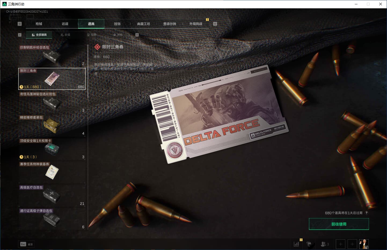Open the flag icon in bottom bar

(309, 244)
